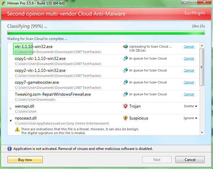Image resolution: width=213 pixels, height=169 pixels.
Task: Click scroll up arrow of results list
Action: 202,46
